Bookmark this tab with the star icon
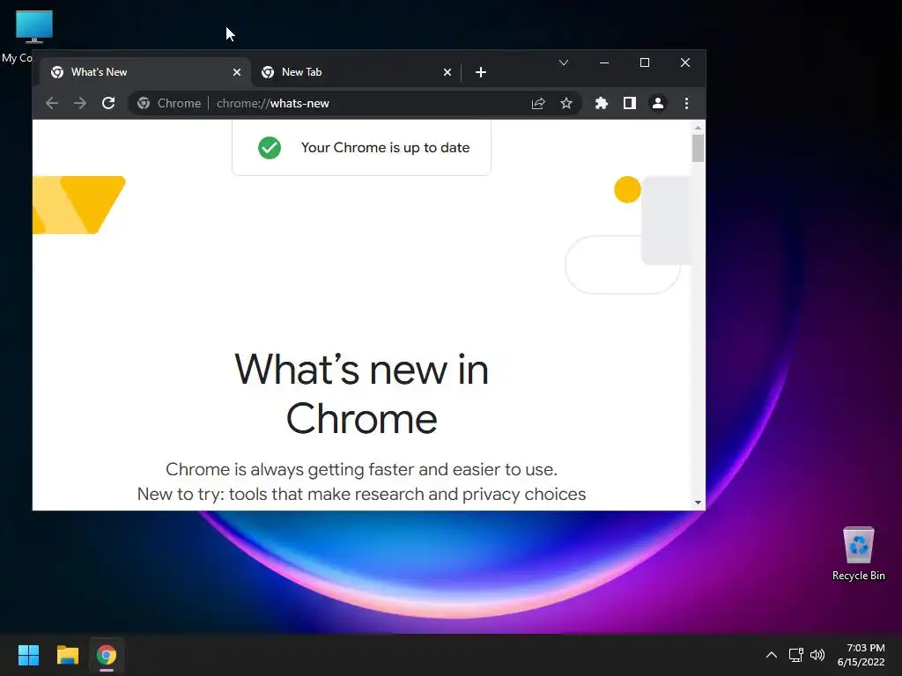The height and width of the screenshot is (676, 902). click(x=566, y=104)
